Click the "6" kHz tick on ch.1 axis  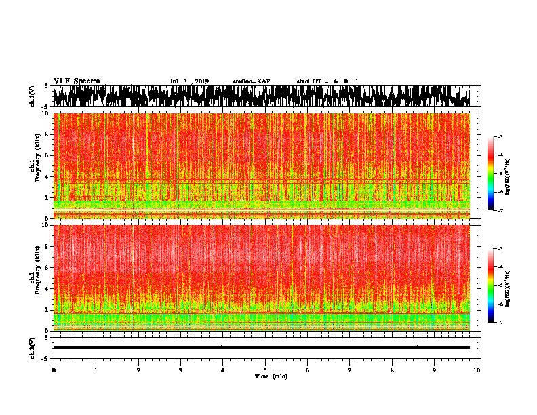(x=47, y=155)
